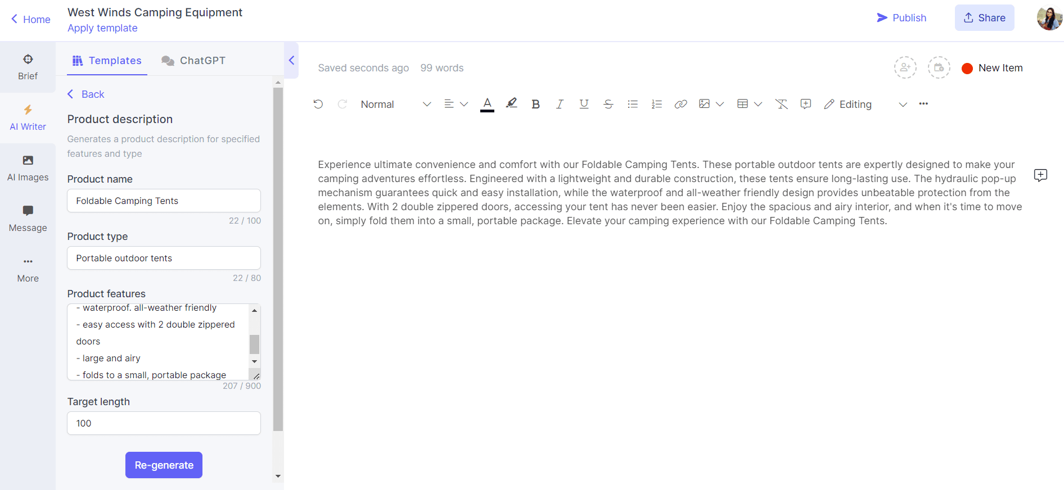The image size is (1064, 490).
Task: Expand the alignment dropdown arrow
Action: point(464,104)
